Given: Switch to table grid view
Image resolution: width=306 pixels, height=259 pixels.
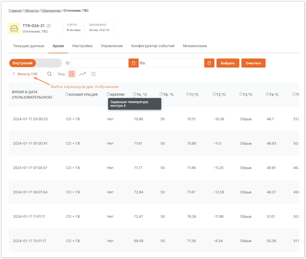Looking at the screenshot, I should coord(72,74).
